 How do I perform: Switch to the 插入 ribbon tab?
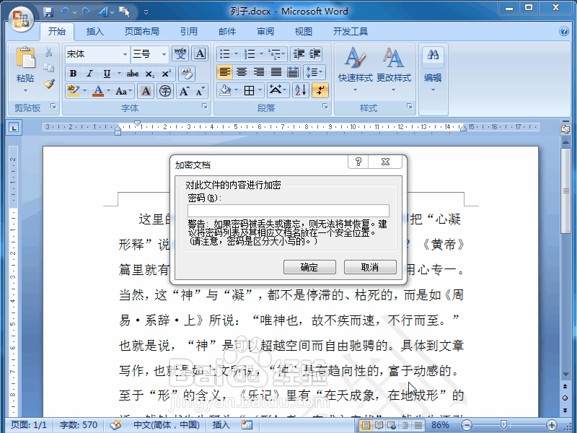(96, 32)
